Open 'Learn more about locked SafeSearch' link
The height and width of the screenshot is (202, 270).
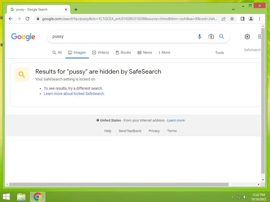pos(74,94)
